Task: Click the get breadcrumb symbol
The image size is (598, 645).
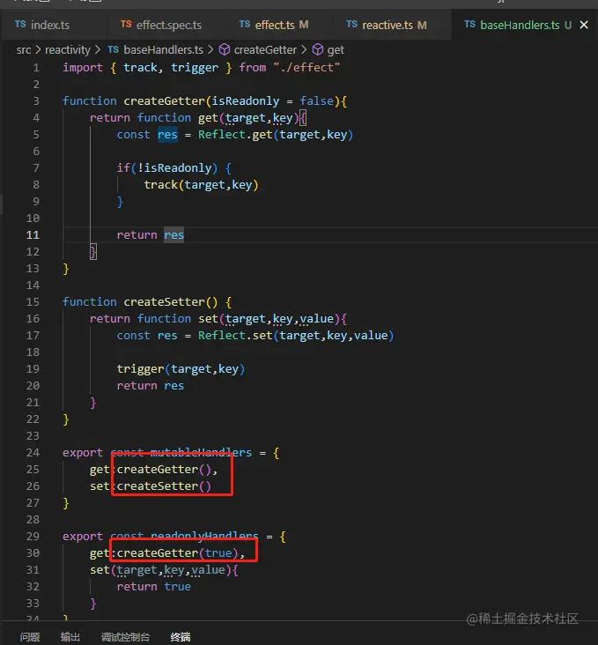Action: [x=336, y=50]
